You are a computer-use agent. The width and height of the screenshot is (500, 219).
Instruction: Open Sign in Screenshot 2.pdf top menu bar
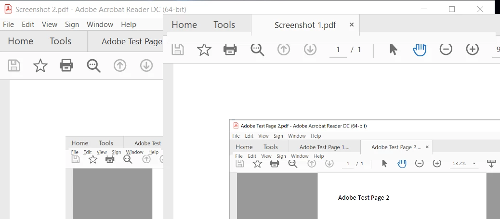point(72,24)
